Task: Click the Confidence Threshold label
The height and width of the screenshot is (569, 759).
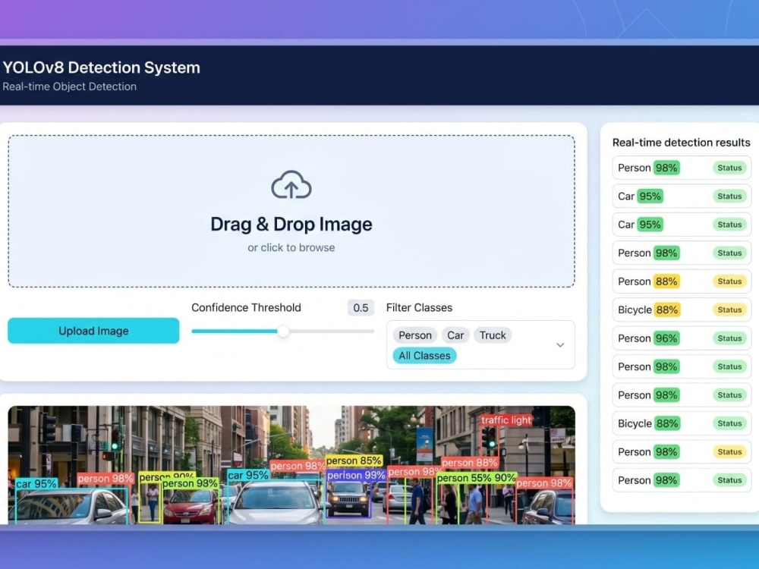Action: 246,308
